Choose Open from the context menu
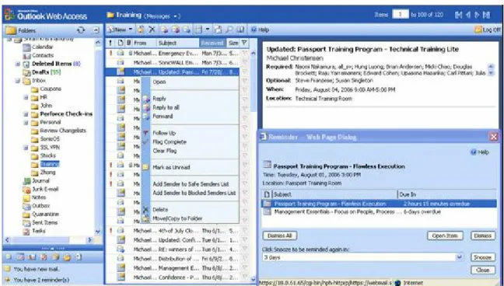Screen dimensions: 504x286 [159, 82]
